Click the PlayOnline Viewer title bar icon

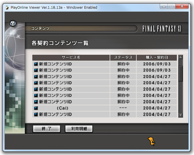pyautogui.click(x=7, y=8)
